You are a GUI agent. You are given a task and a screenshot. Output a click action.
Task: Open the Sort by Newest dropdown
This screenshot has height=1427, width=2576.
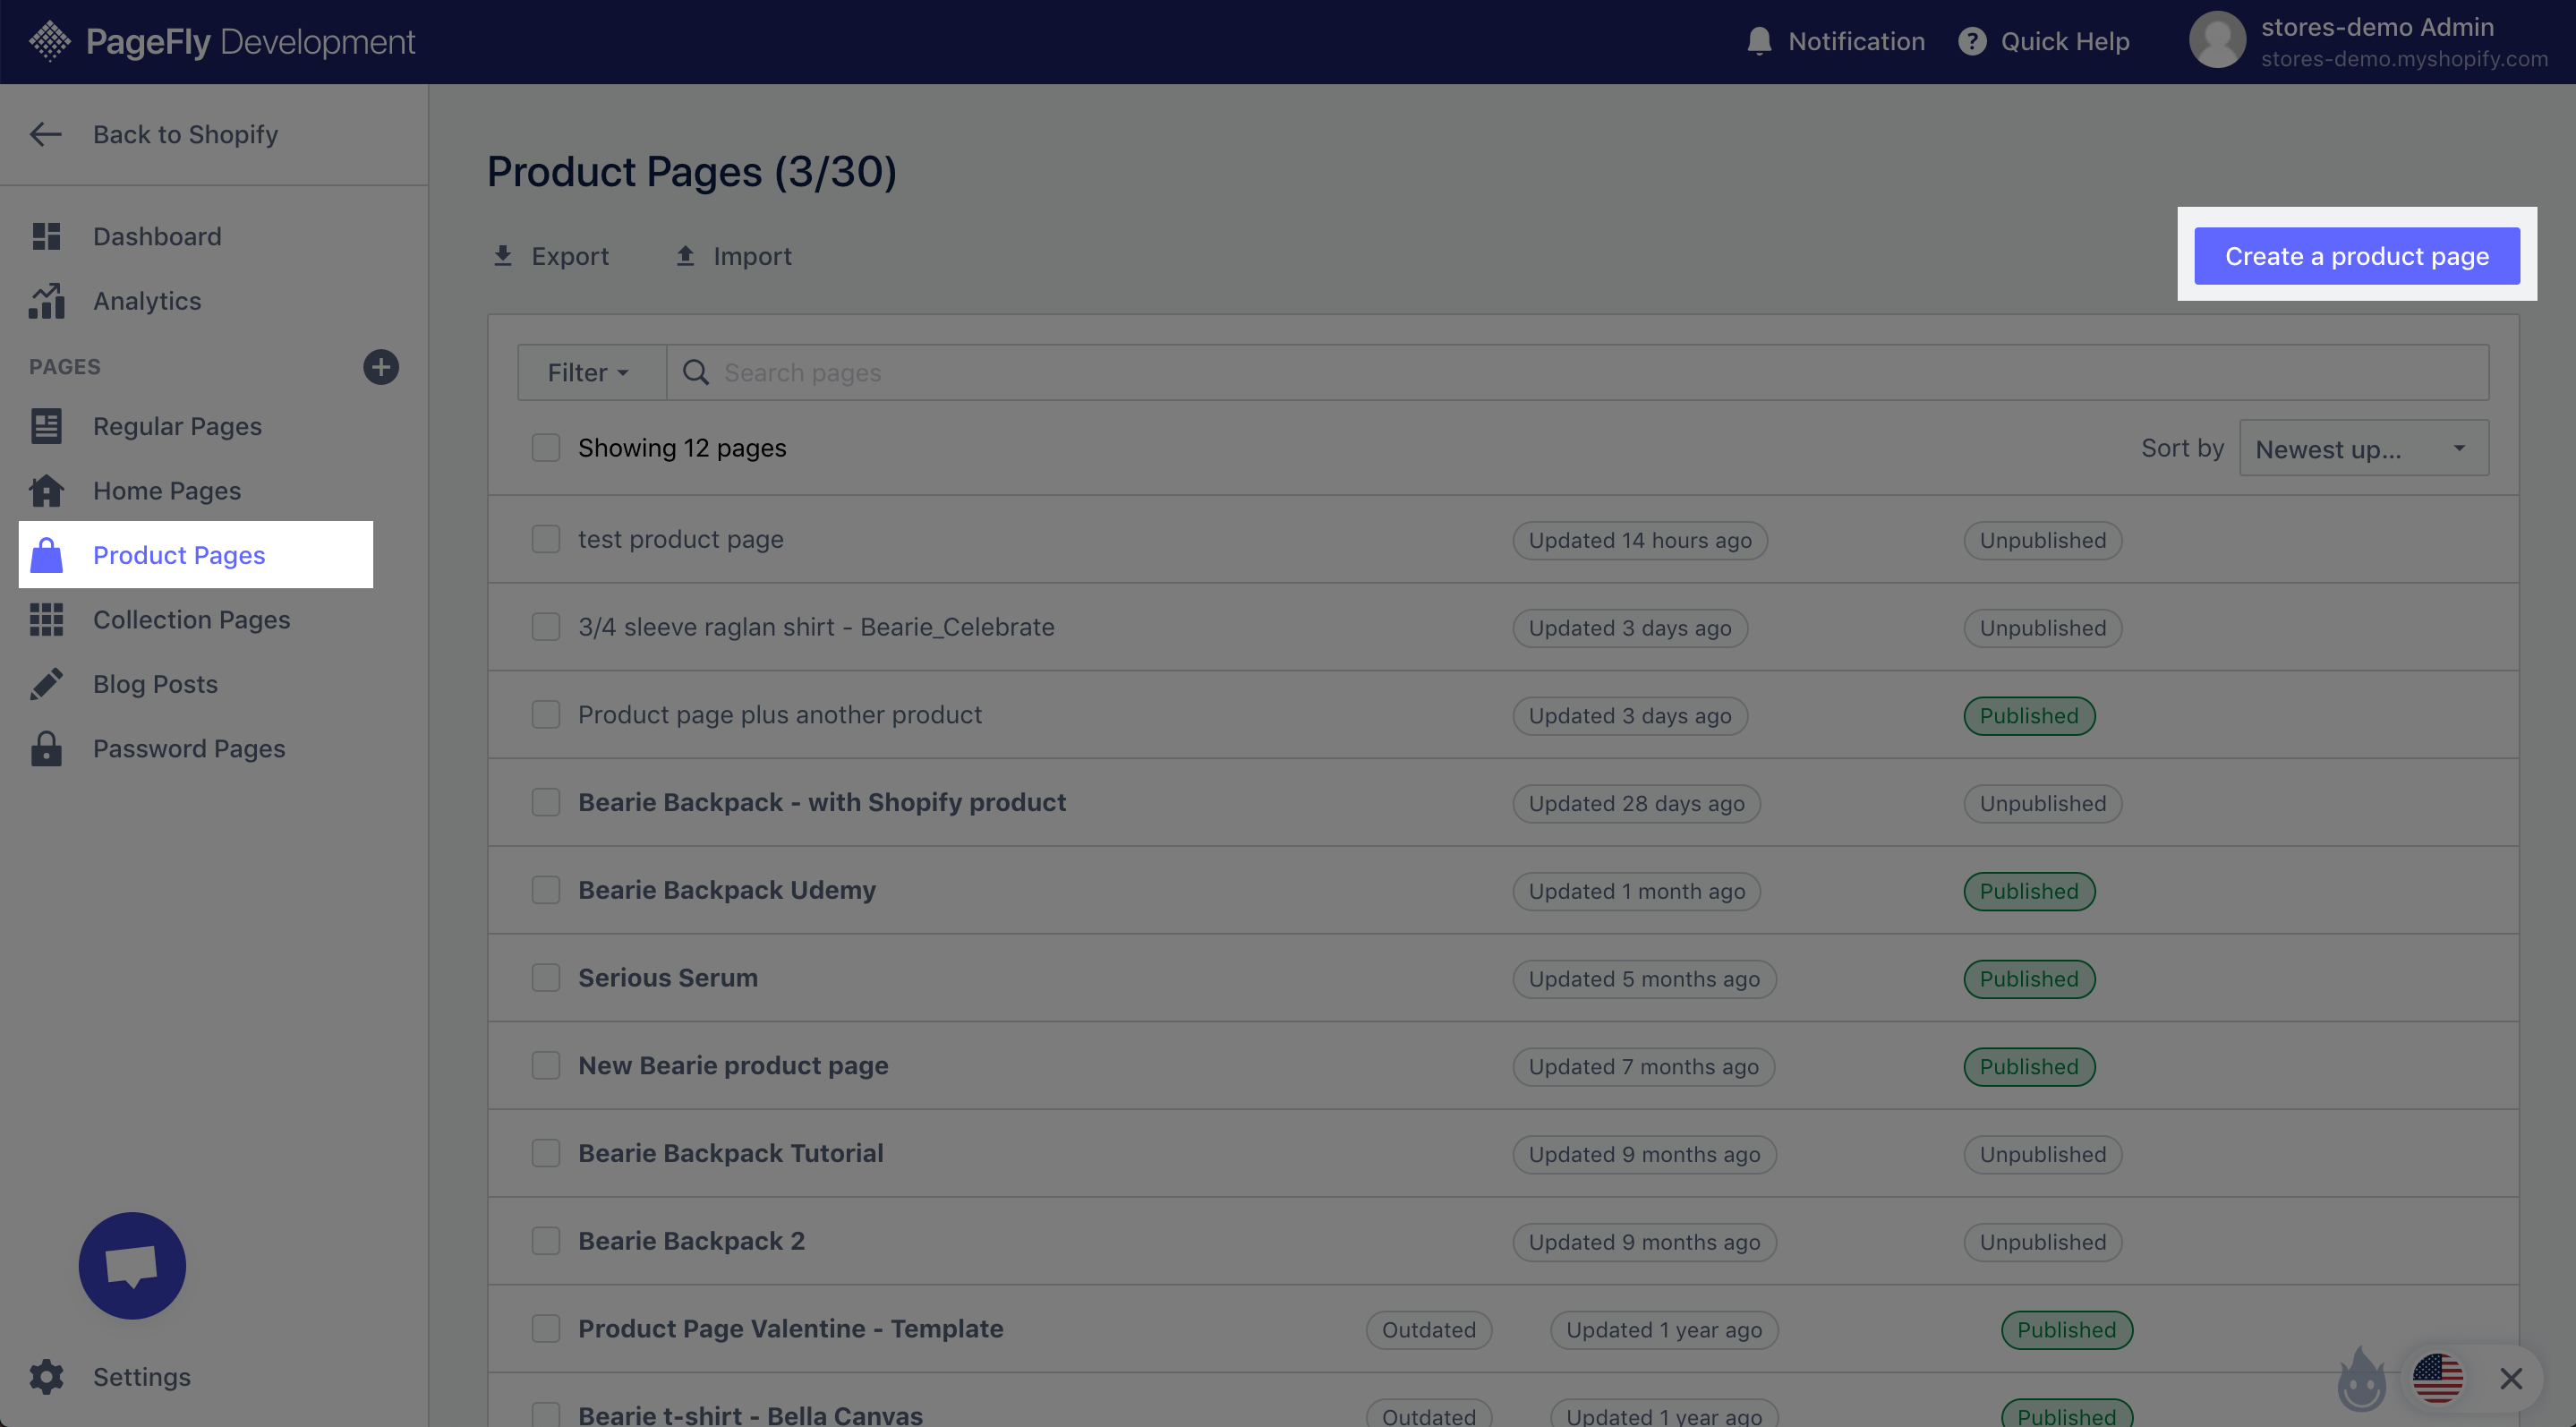[2363, 448]
